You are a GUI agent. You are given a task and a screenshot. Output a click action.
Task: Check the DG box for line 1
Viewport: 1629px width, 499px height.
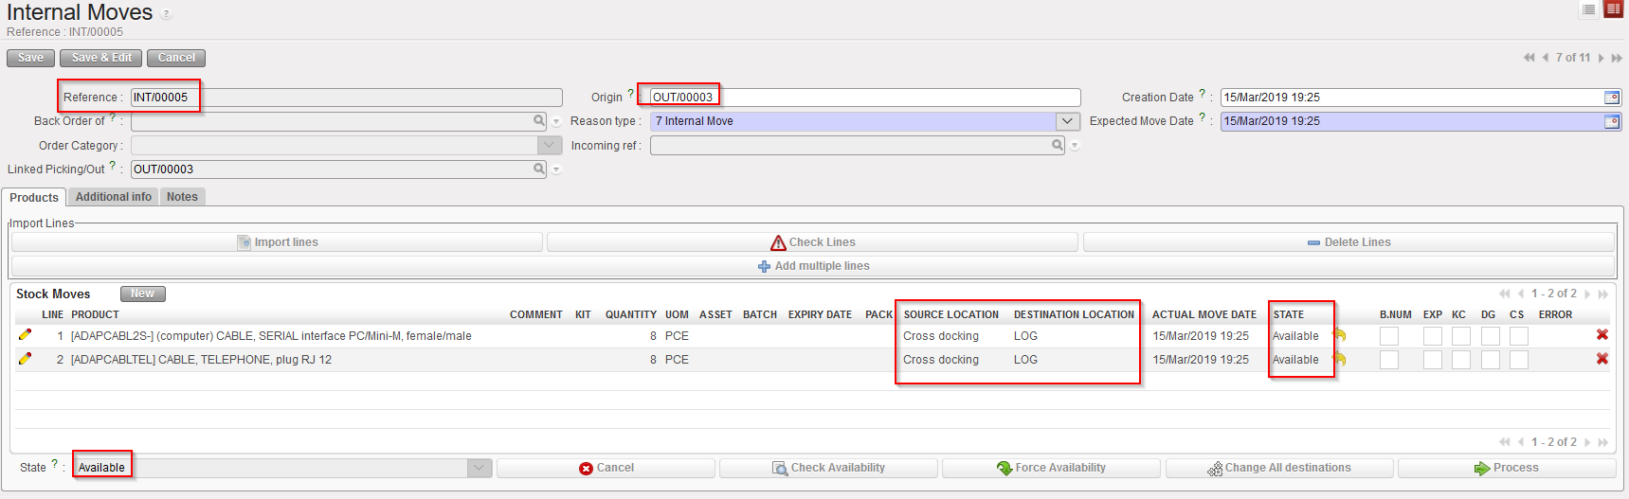1490,336
